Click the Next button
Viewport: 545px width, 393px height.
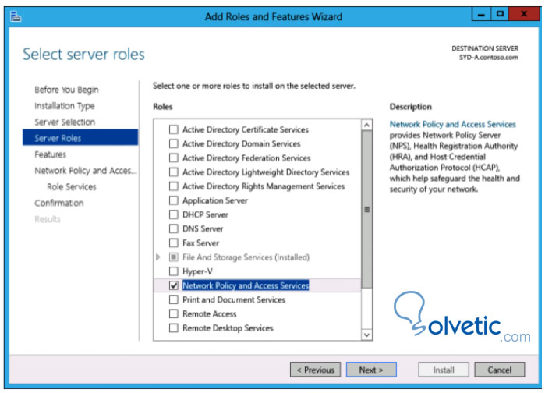(371, 370)
